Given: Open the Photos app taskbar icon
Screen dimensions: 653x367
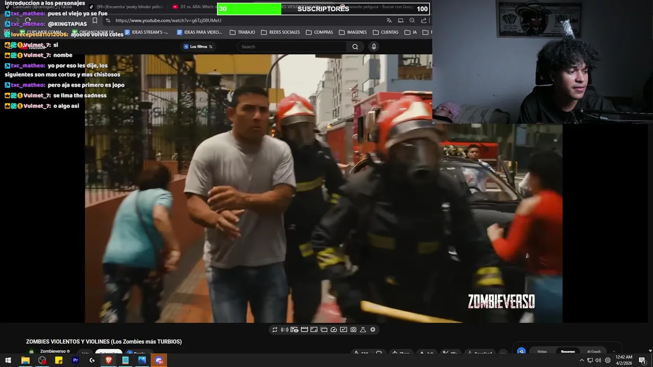Looking at the screenshot, I should 142,360.
